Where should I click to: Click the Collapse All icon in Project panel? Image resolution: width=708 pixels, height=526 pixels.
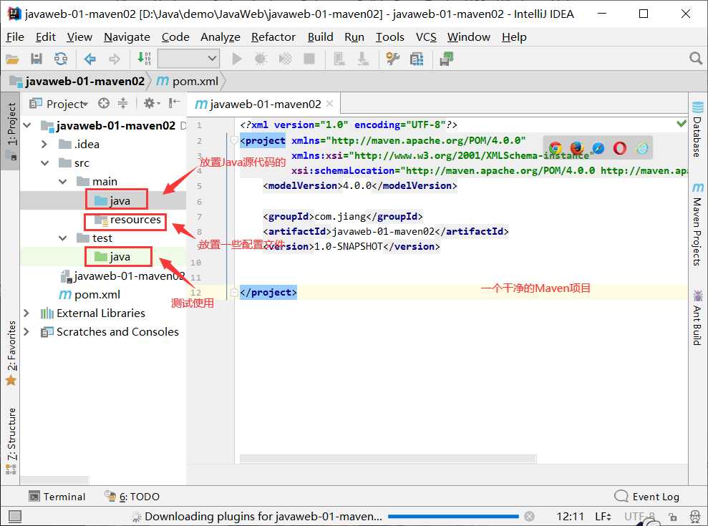(x=123, y=103)
